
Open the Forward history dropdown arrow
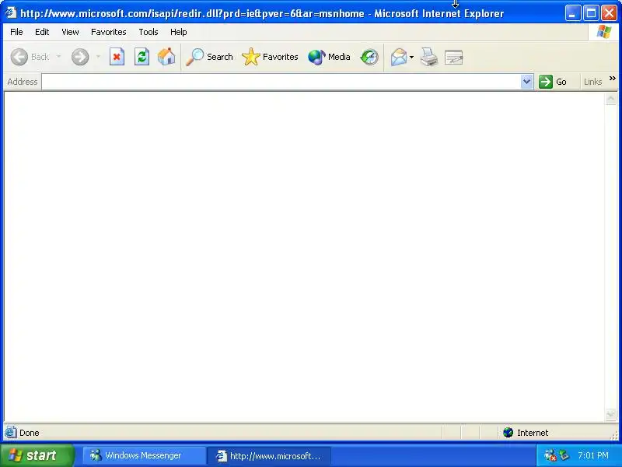click(98, 57)
